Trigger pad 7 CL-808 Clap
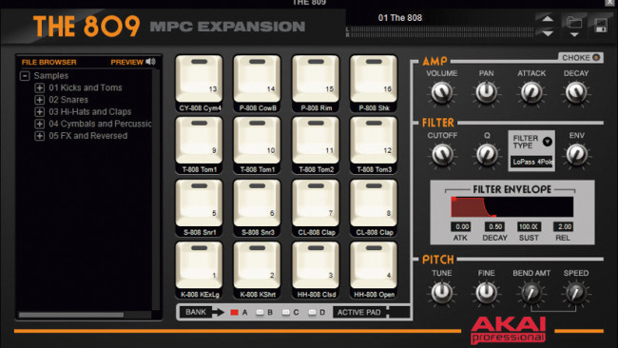The image size is (618, 348). (316, 203)
